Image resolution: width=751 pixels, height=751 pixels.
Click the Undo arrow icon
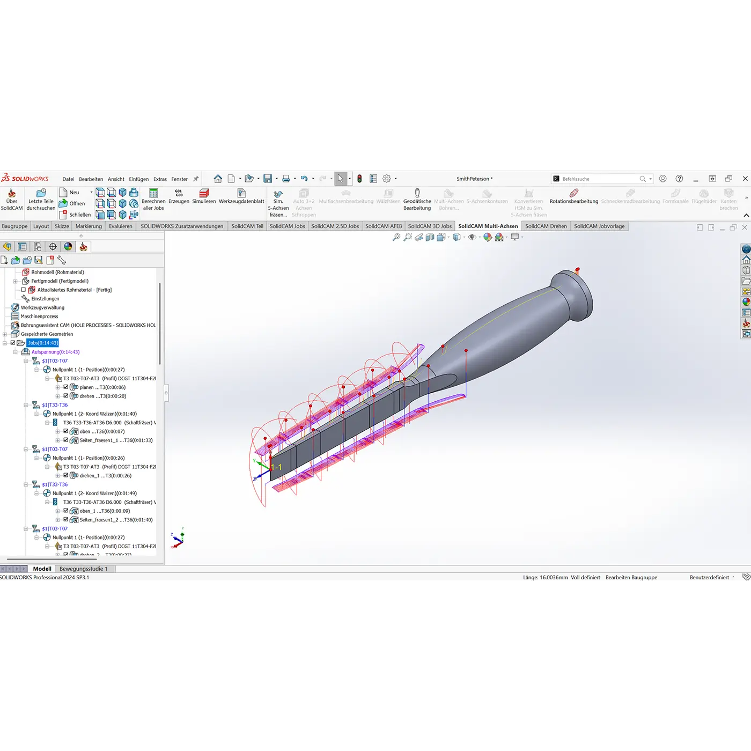tap(304, 179)
